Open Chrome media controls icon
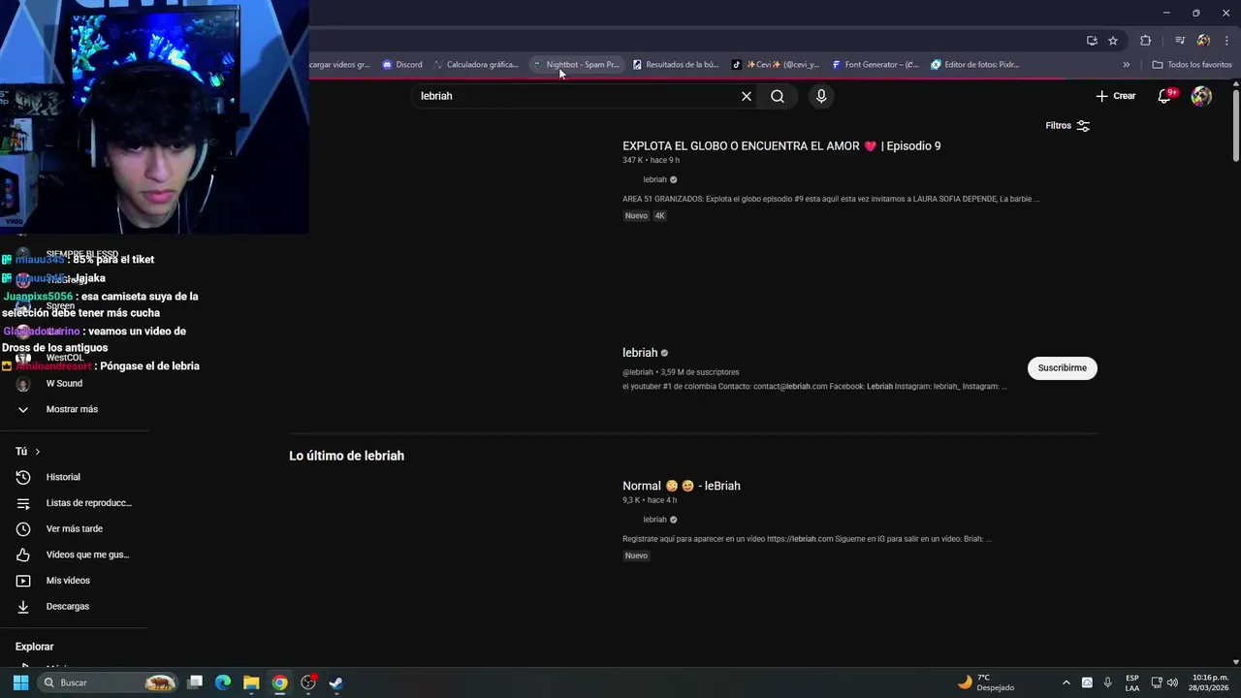 (x=1180, y=41)
